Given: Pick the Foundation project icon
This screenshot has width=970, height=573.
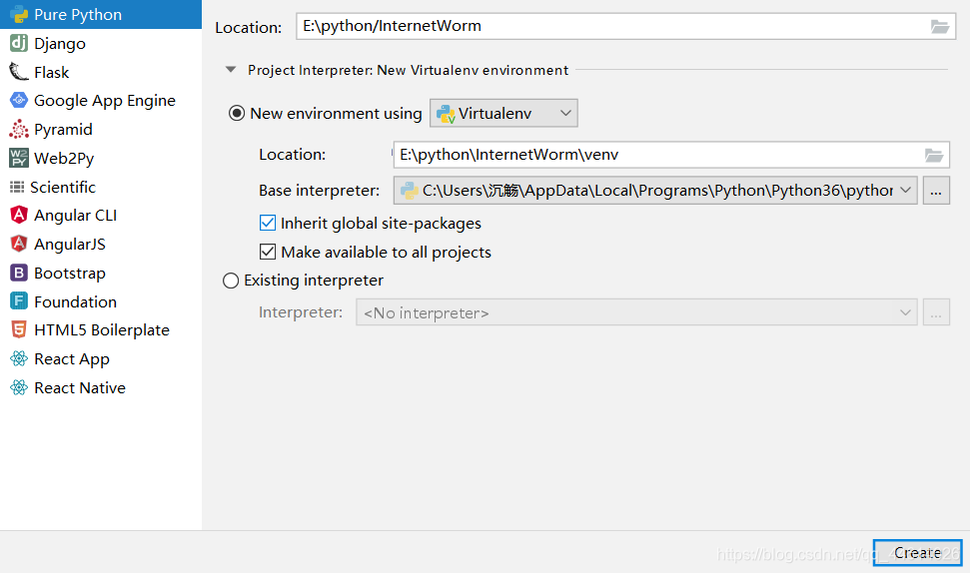Looking at the screenshot, I should point(19,301).
